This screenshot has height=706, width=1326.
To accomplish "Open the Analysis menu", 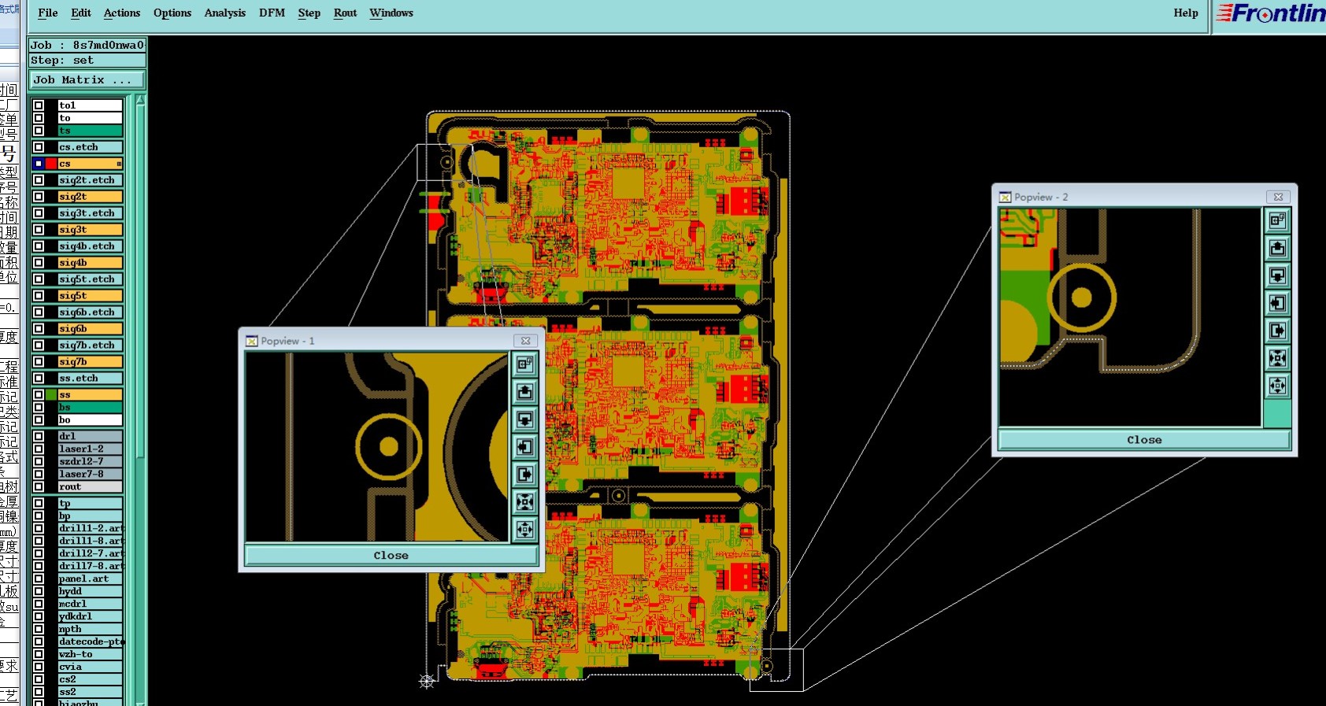I will pos(225,13).
